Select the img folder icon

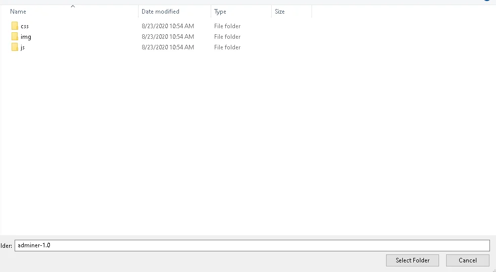point(15,37)
